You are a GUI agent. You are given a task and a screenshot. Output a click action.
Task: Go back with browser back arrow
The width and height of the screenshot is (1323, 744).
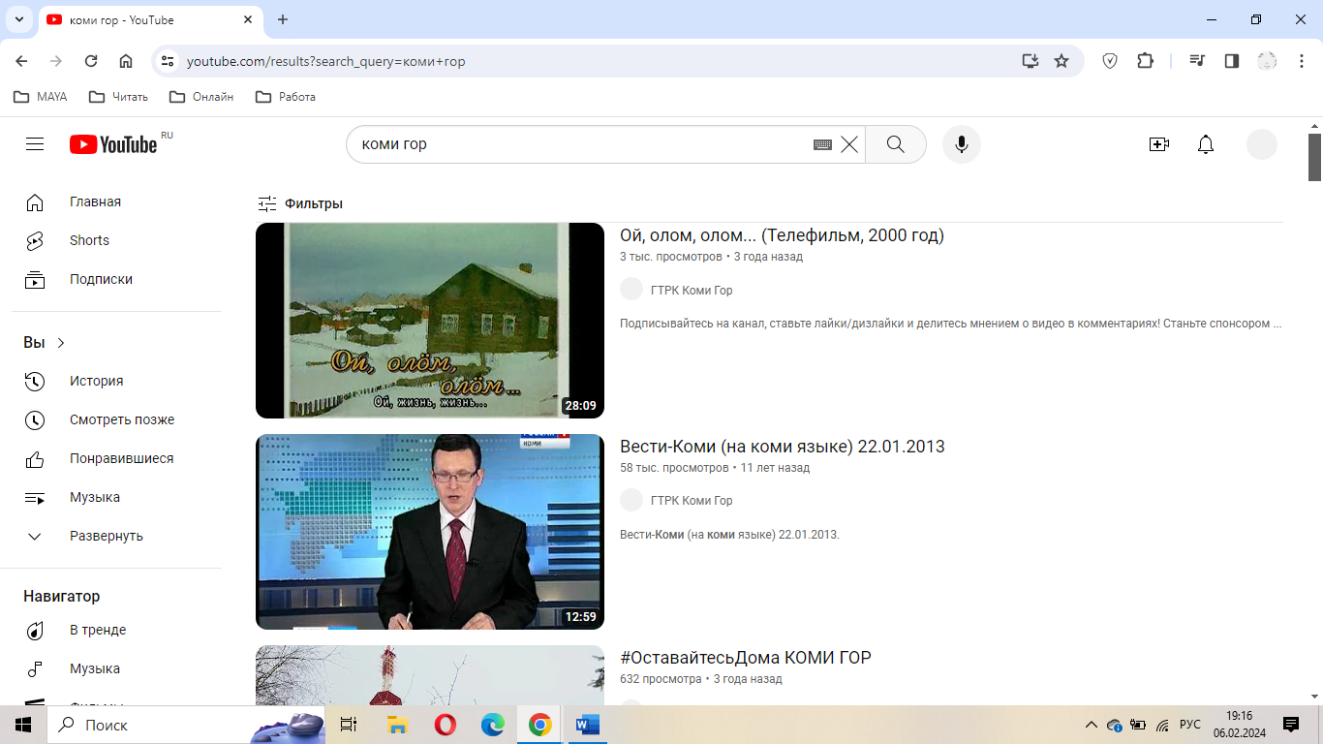pos(21,61)
